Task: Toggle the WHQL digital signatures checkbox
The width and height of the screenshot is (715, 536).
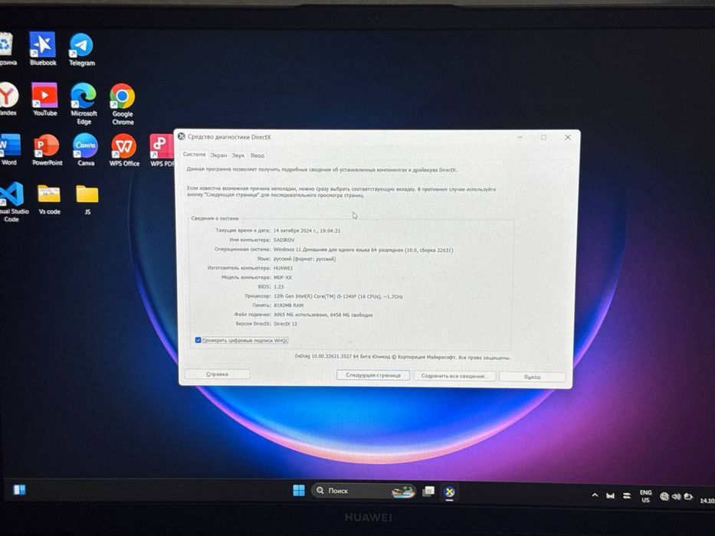Action: pyautogui.click(x=198, y=340)
